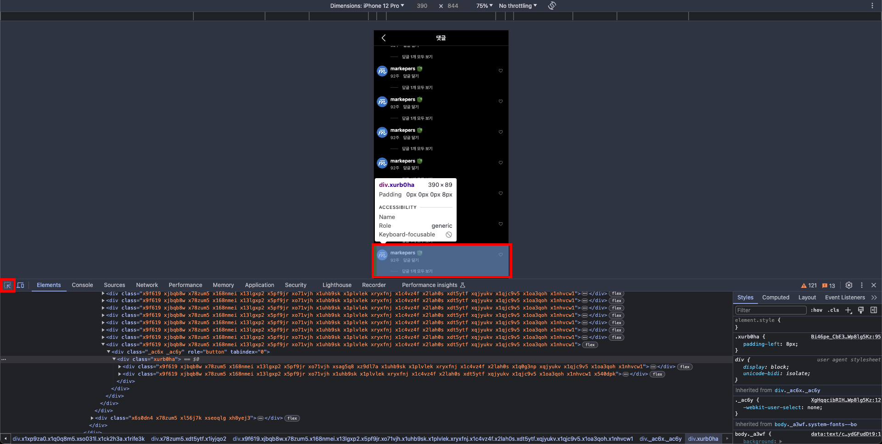Open DevTools settings gear

[849, 285]
